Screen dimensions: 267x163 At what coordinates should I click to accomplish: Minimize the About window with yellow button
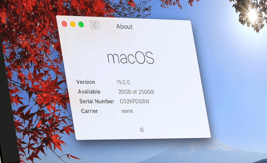click(73, 24)
